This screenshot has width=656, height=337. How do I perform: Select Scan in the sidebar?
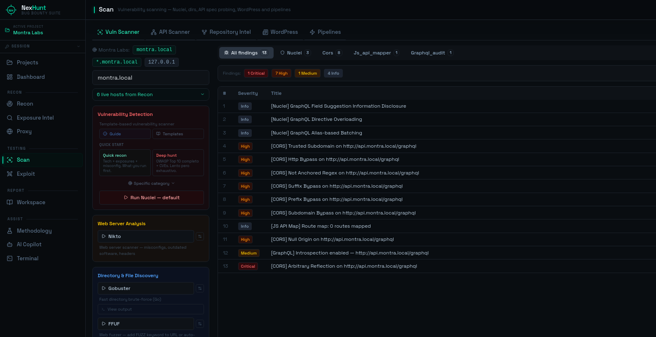(42, 160)
